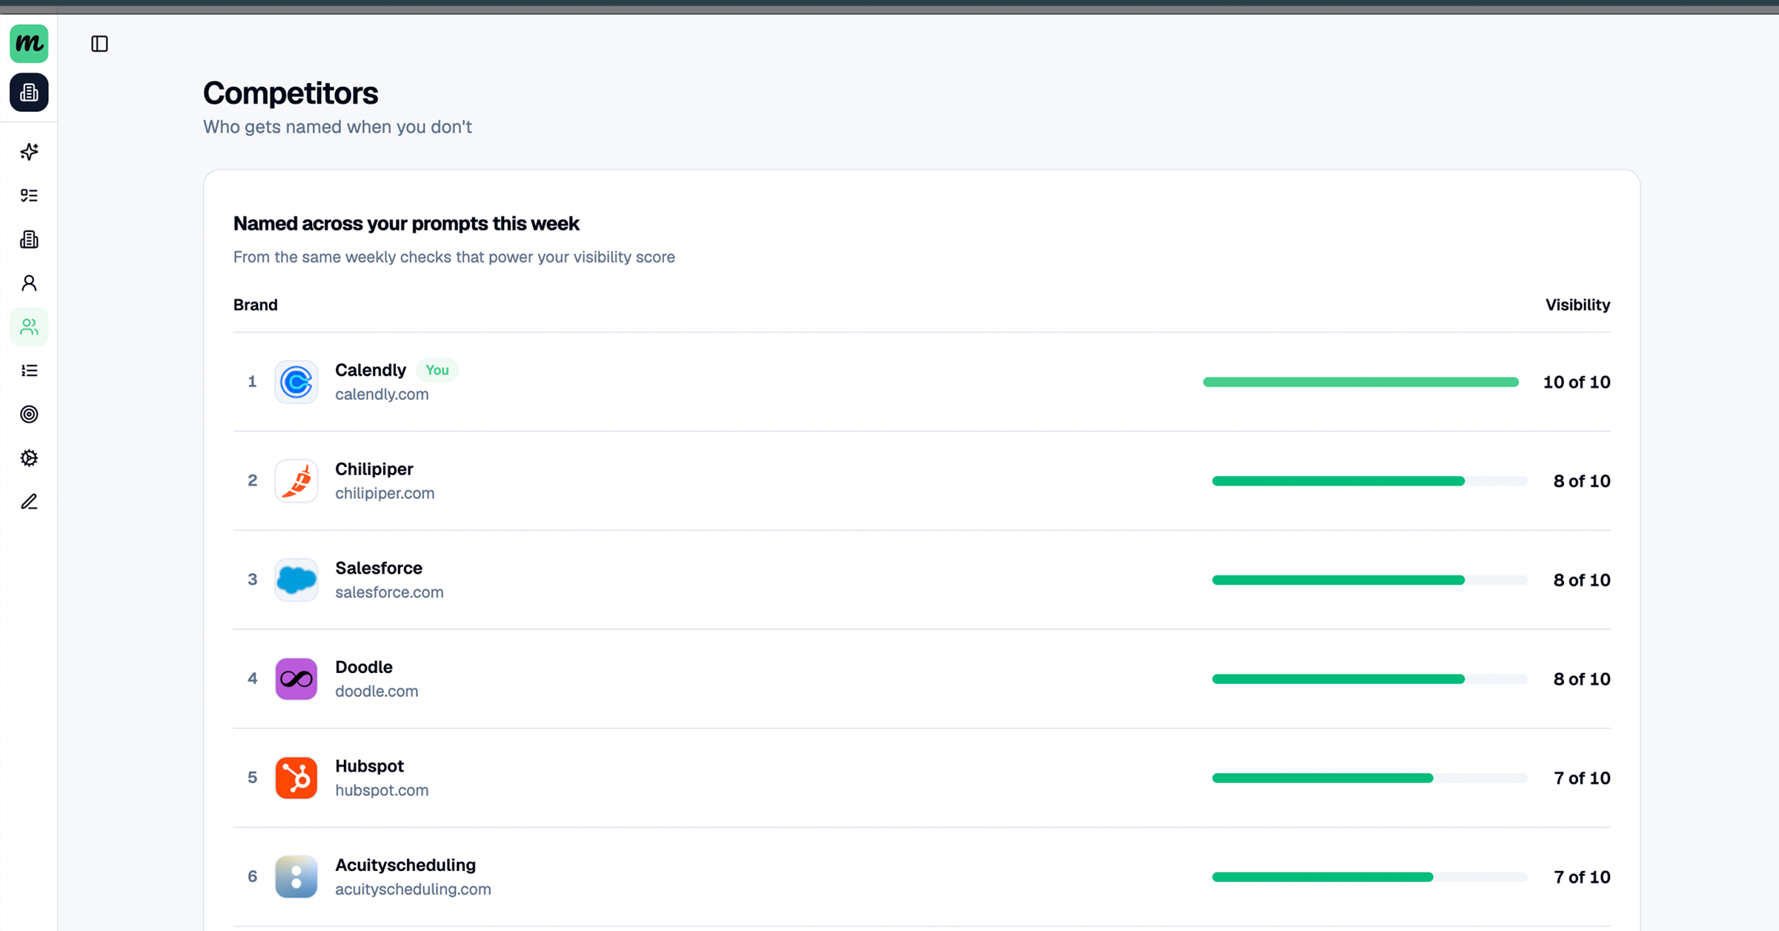Click Doodle's "8 of 10" visibility value
Viewport: 1779px width, 931px height.
pos(1582,679)
